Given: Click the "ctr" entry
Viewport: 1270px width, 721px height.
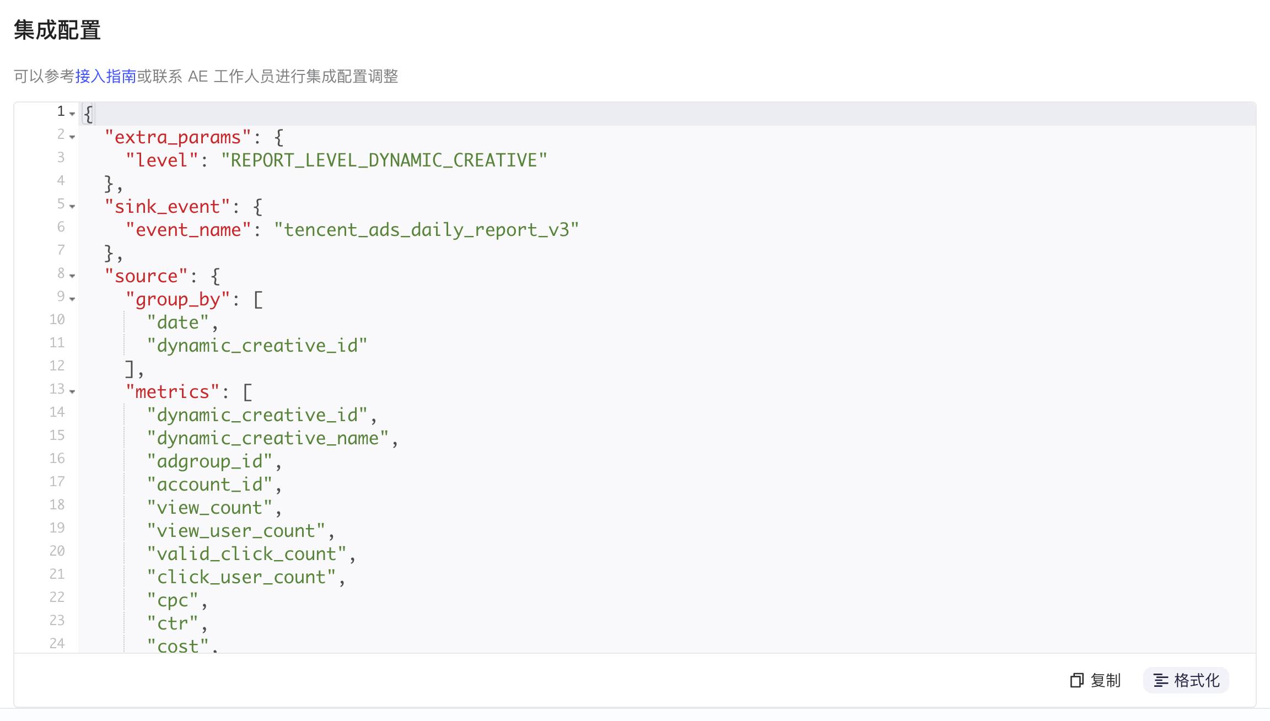Looking at the screenshot, I should pyautogui.click(x=172, y=623).
